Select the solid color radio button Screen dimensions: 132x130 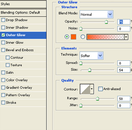pos(67,37)
